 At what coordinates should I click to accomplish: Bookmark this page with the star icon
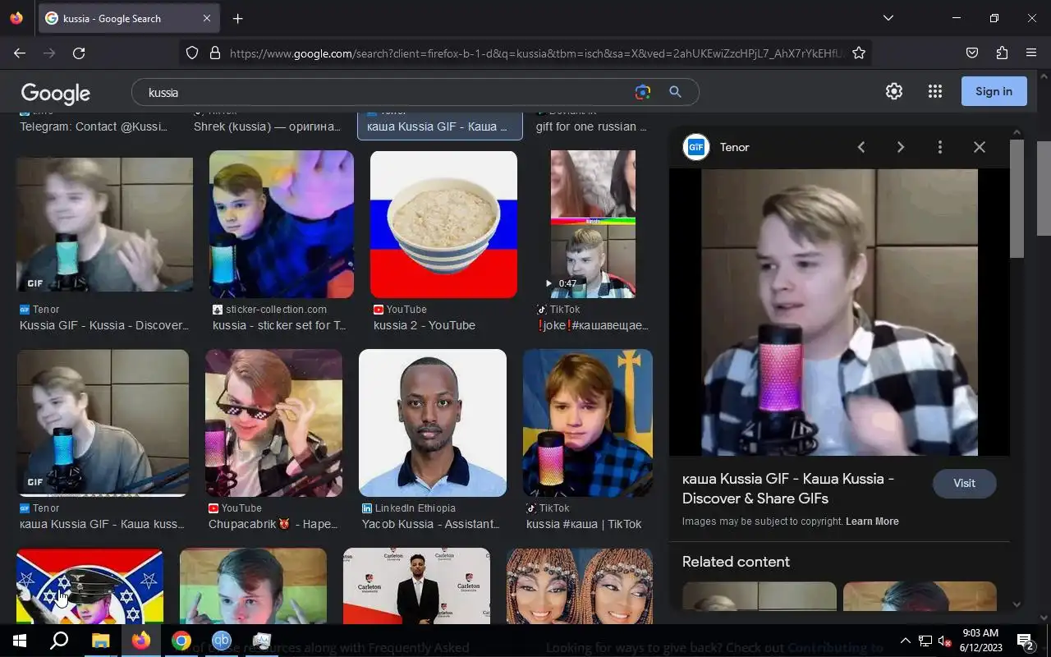(859, 53)
